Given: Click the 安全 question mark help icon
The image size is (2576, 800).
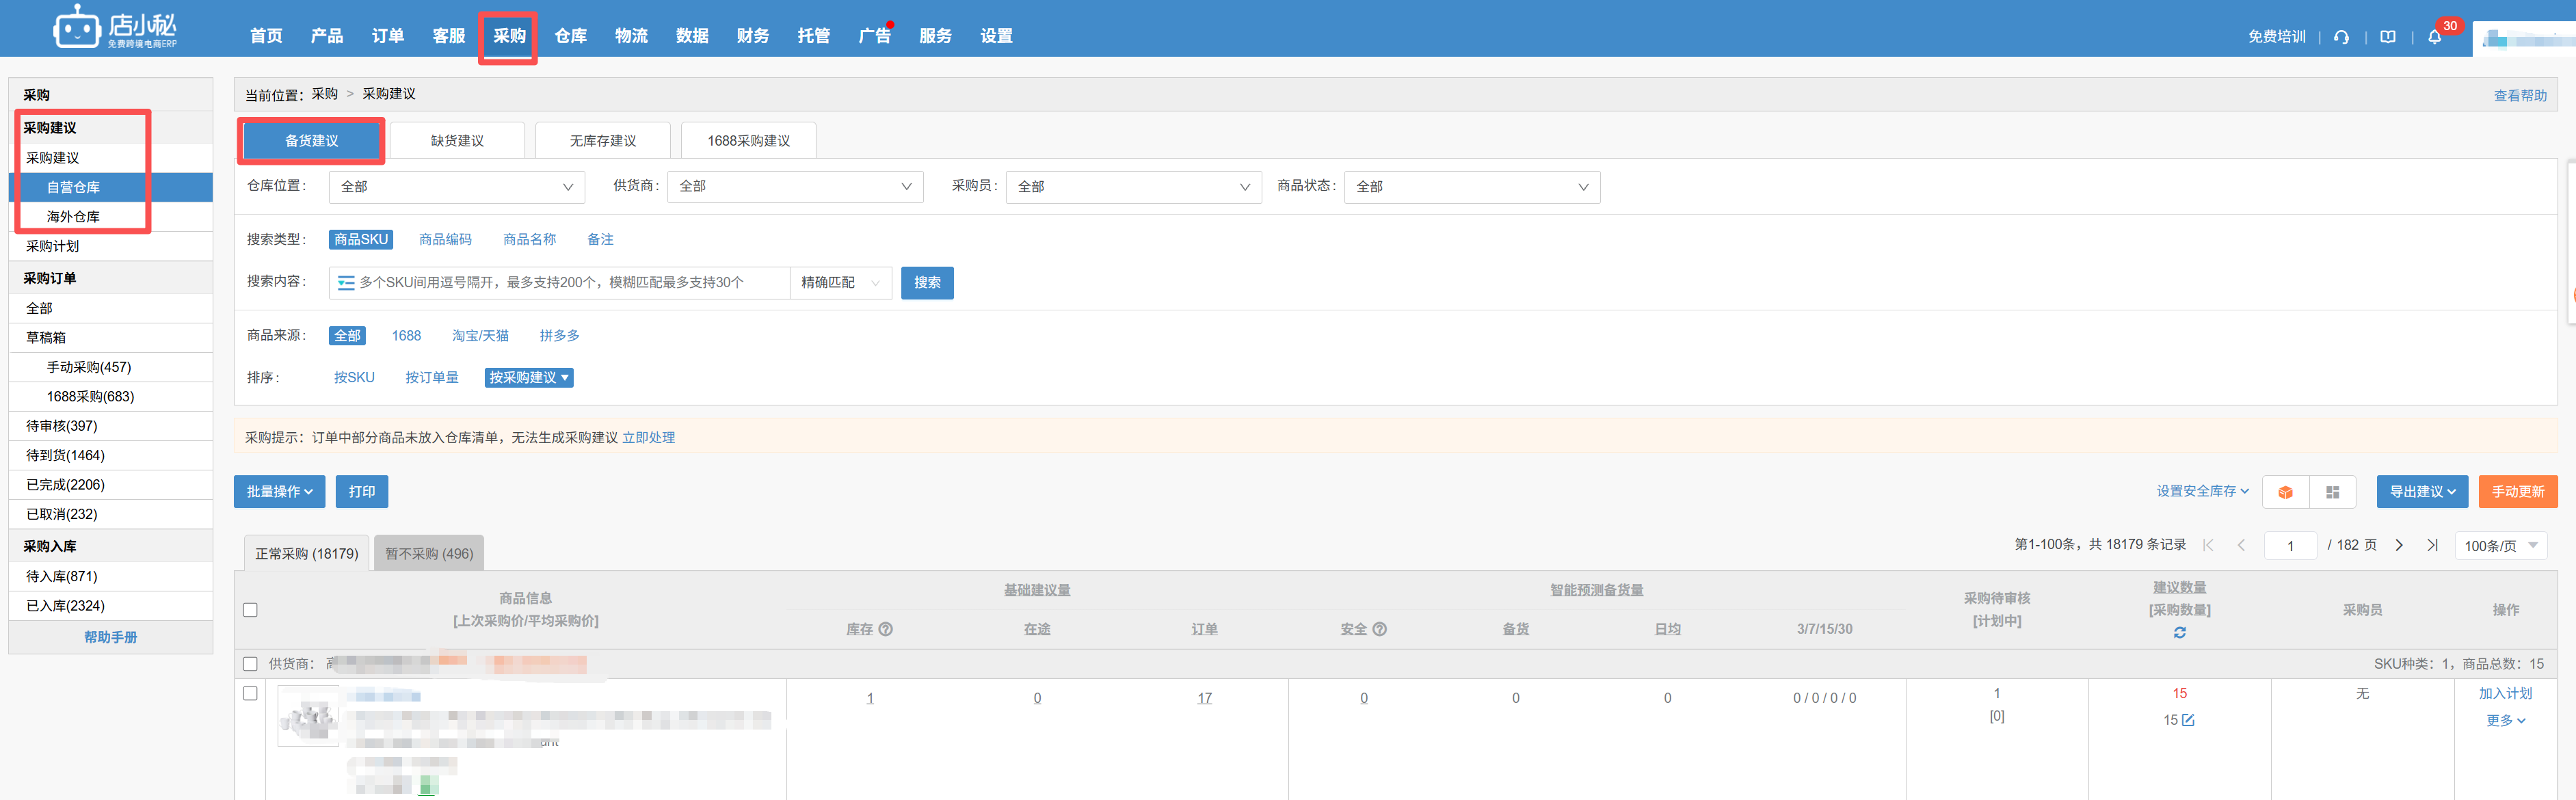Looking at the screenshot, I should tap(1380, 629).
